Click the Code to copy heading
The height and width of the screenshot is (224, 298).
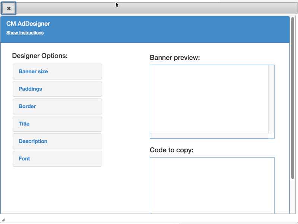(x=171, y=150)
